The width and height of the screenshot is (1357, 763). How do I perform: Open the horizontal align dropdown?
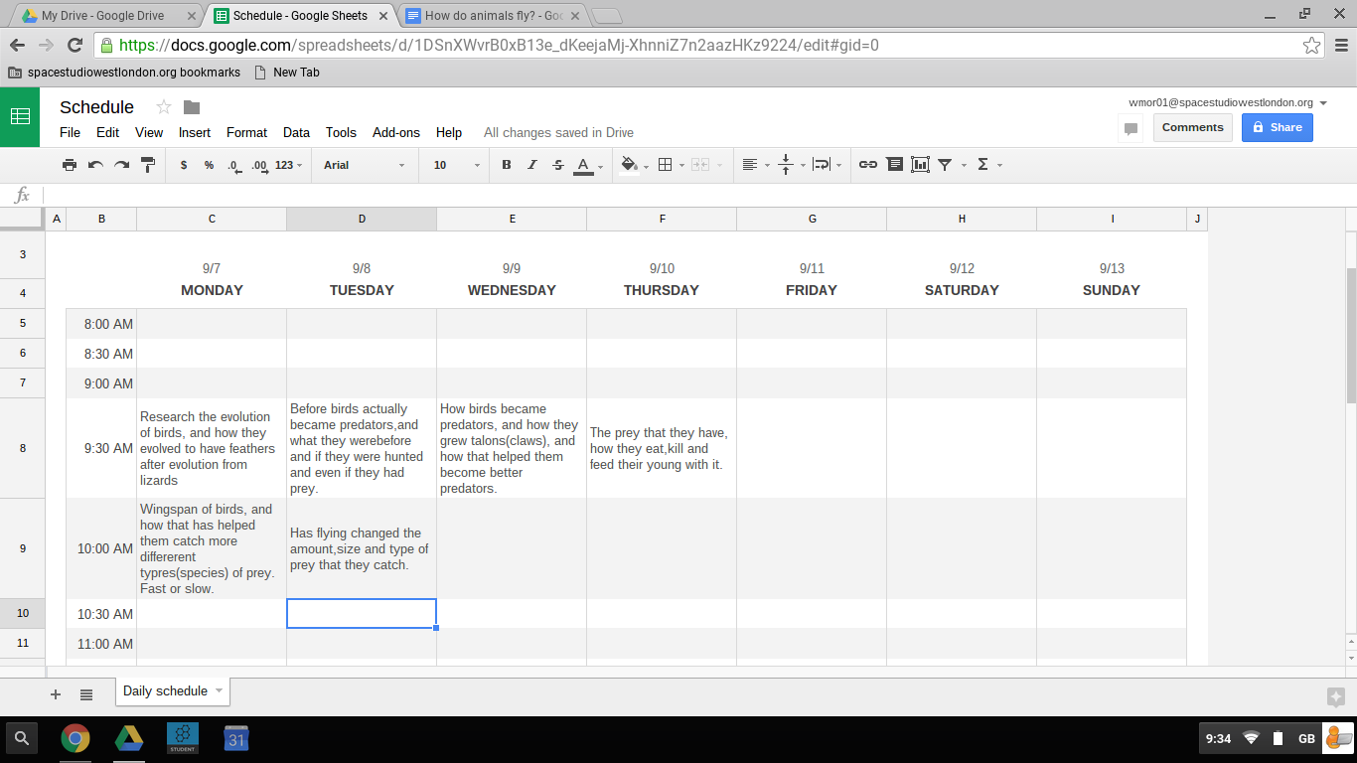click(x=756, y=165)
